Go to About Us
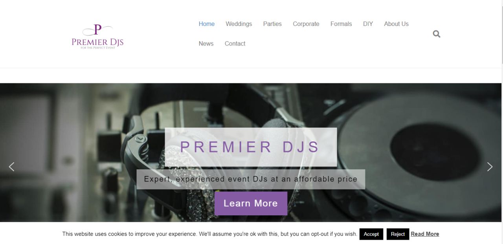 tap(396, 24)
